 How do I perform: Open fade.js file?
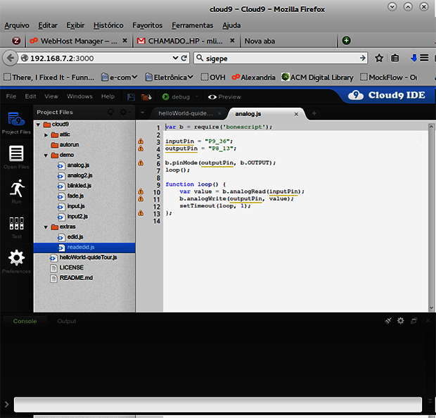[x=75, y=196]
